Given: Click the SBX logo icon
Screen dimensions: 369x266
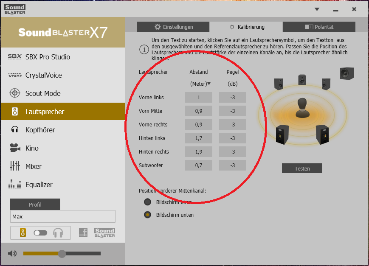Looking at the screenshot, I should pyautogui.click(x=14, y=57).
